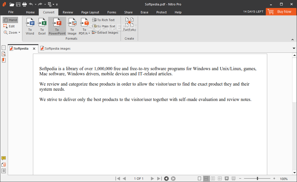Open the redo history dropdown arrow
Screen dimensions: 297x182
click(x=45, y=4)
